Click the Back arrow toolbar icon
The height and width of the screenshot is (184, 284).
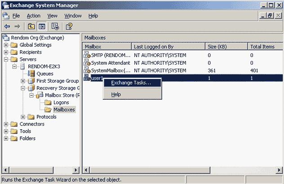[7, 26]
